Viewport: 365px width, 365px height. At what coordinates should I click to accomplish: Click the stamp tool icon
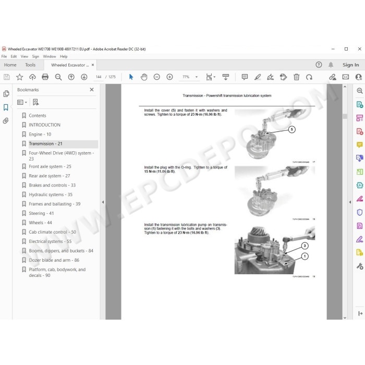point(283,77)
